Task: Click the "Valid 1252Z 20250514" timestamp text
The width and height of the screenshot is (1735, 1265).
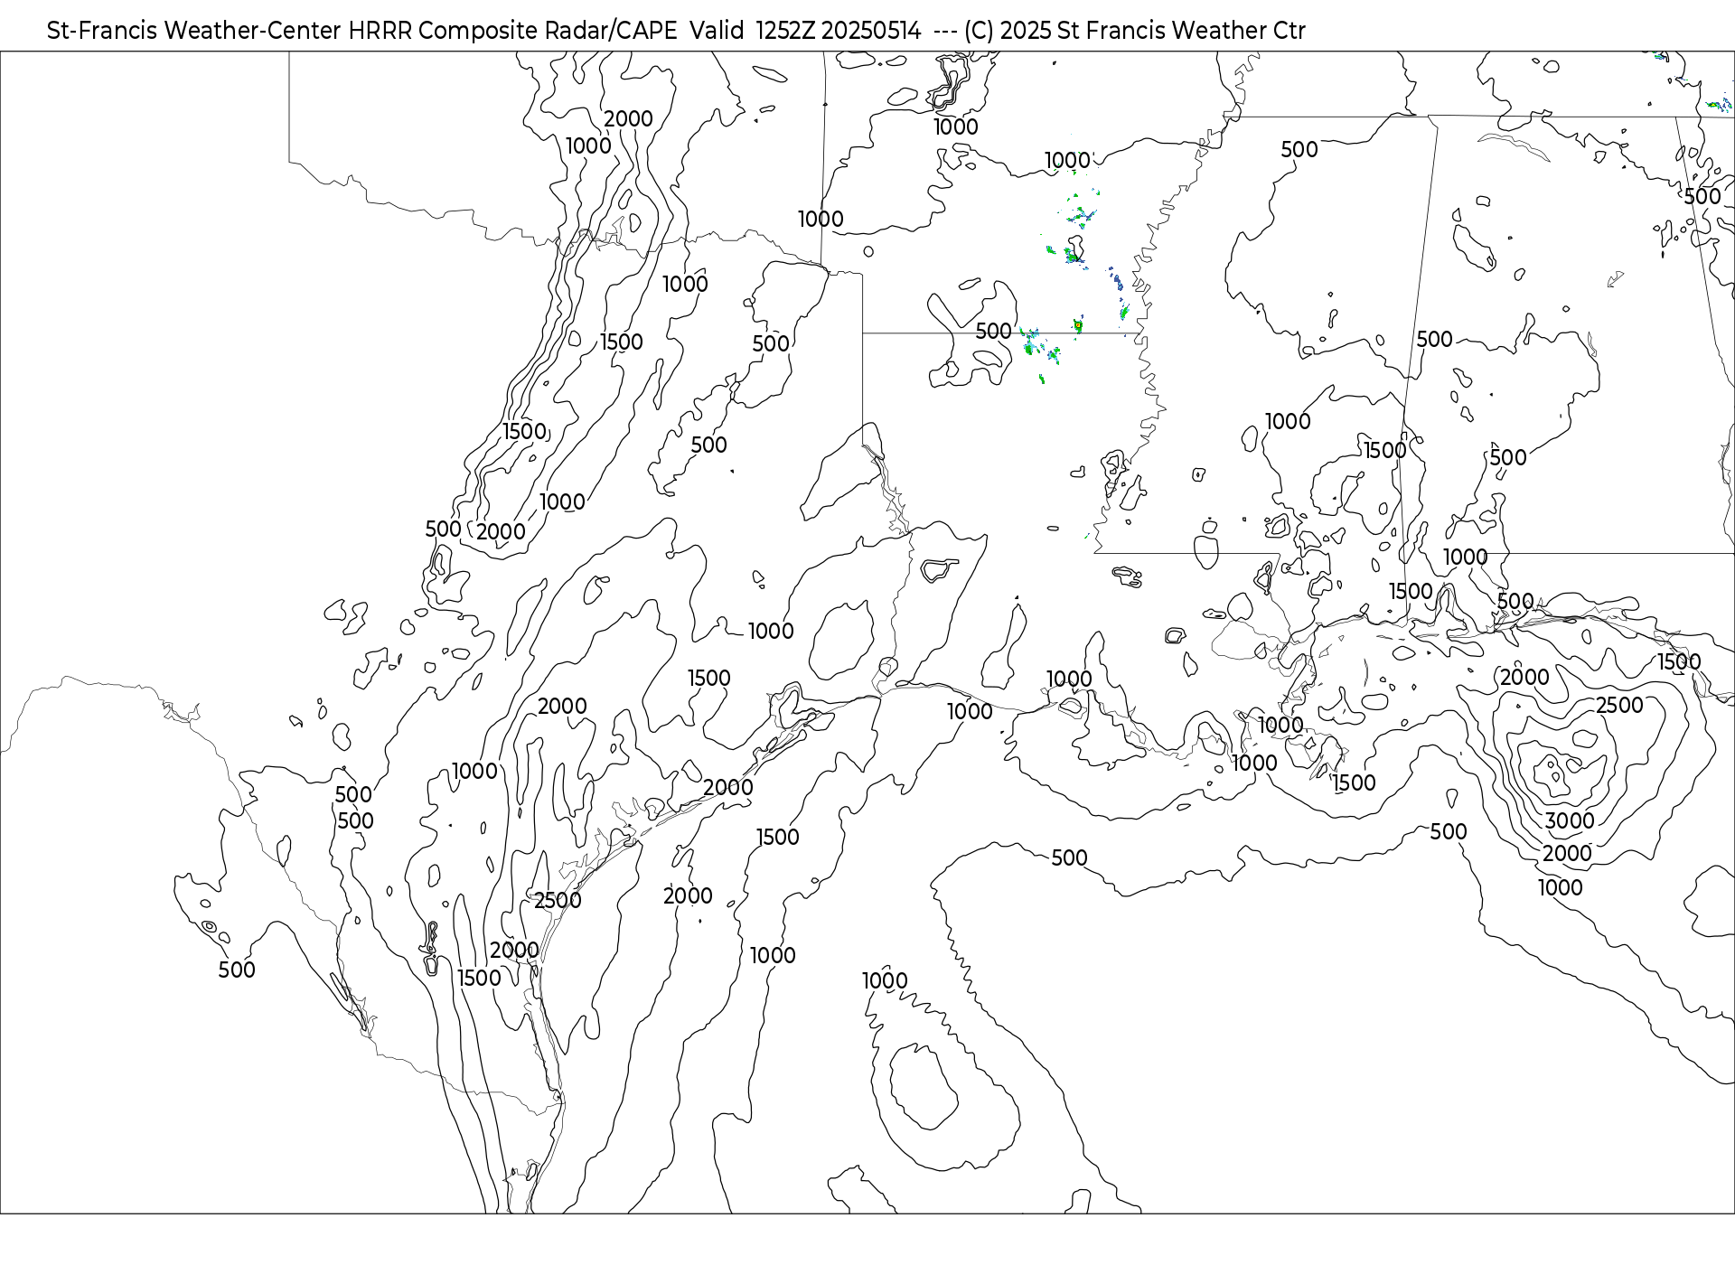Action: [x=805, y=31]
